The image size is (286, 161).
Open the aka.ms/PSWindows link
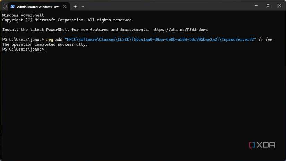coord(184,30)
